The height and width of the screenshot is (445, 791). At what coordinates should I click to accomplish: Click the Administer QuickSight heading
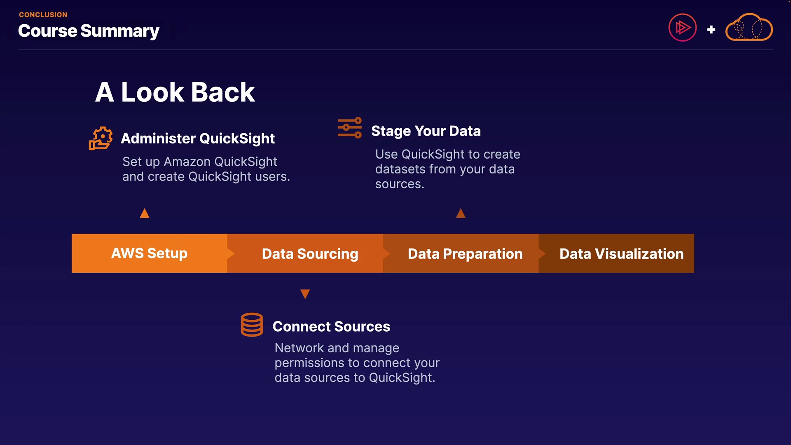pos(198,138)
